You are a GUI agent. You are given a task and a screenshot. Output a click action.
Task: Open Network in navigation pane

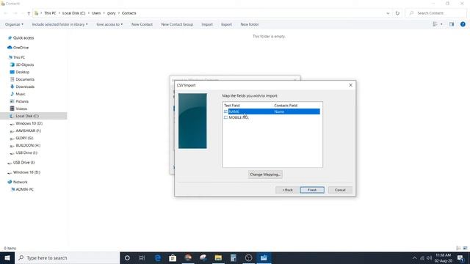20,182
